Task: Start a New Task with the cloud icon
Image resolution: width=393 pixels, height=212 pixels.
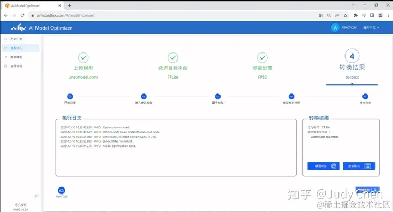Action: click(x=61, y=191)
